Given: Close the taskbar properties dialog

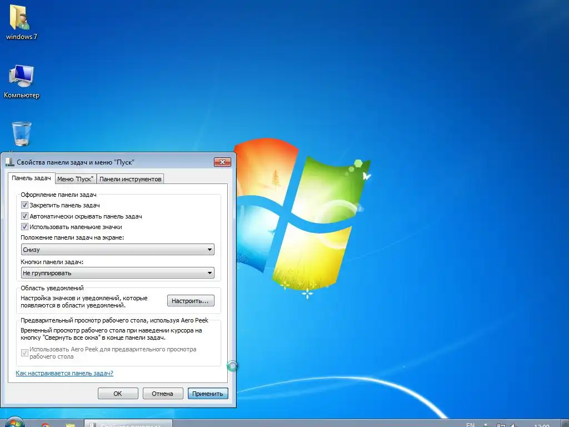Looking at the screenshot, I should point(222,162).
